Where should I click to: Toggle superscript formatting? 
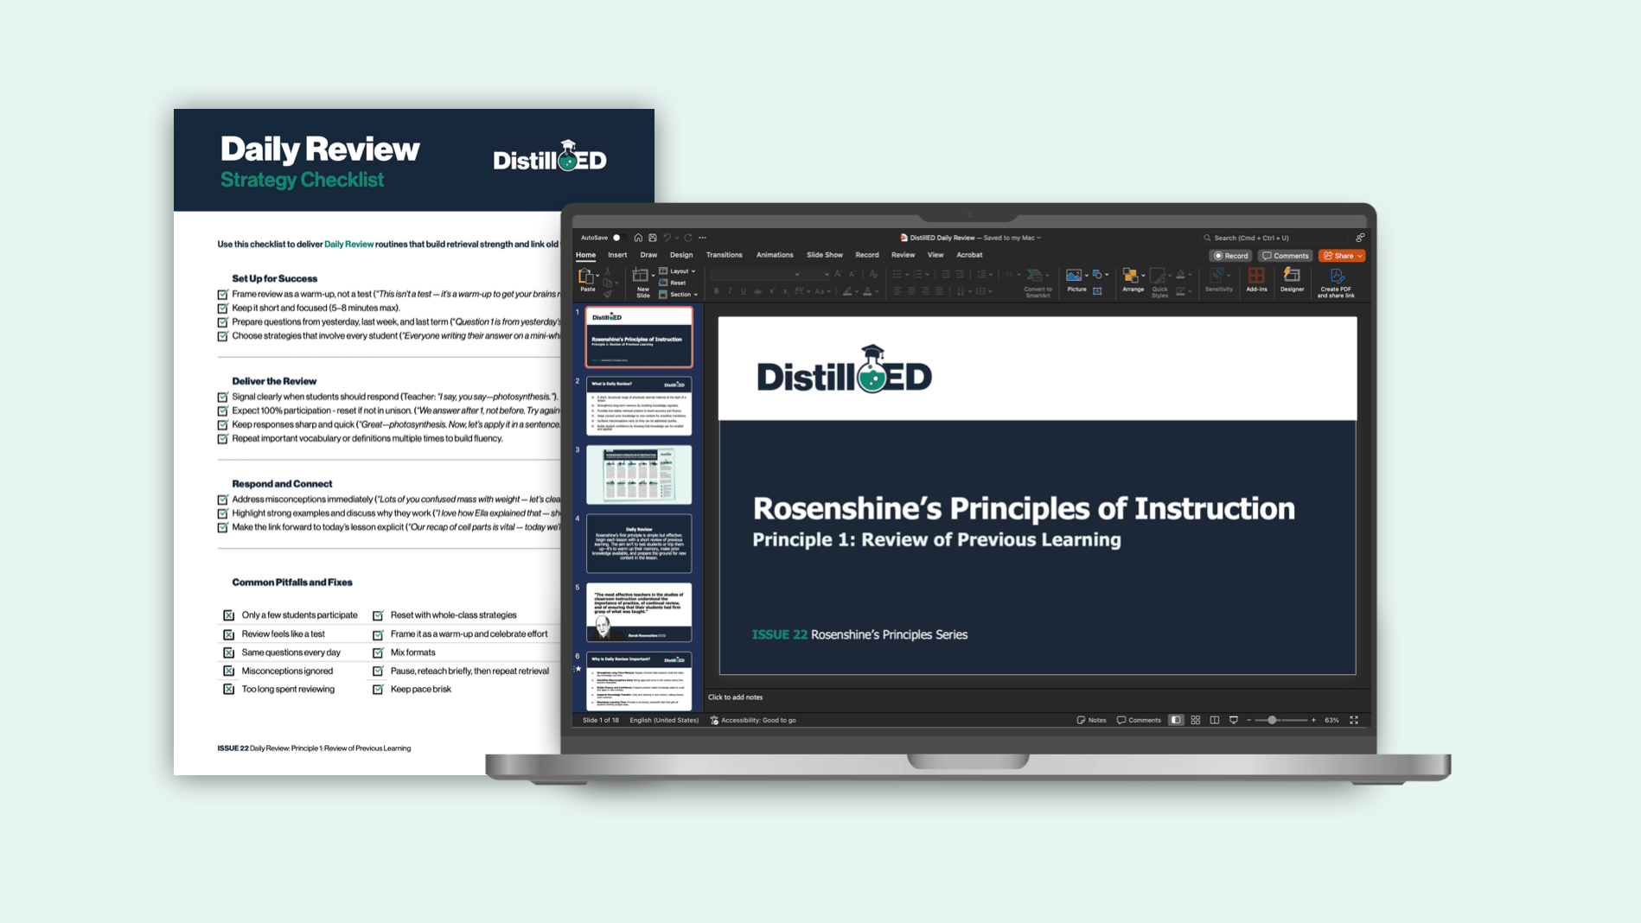pos(772,291)
